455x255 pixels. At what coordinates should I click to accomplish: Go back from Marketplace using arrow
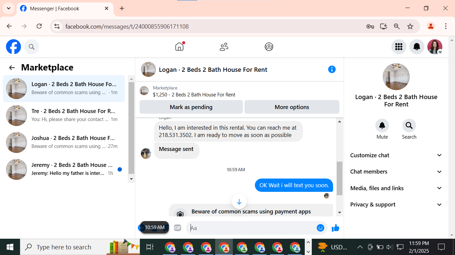tap(12, 67)
